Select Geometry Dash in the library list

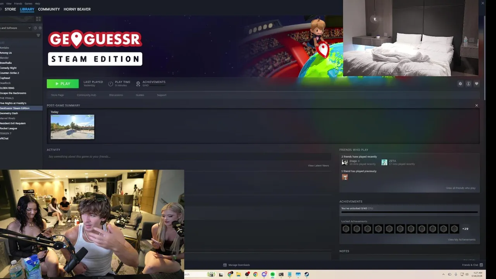[x=9, y=113]
